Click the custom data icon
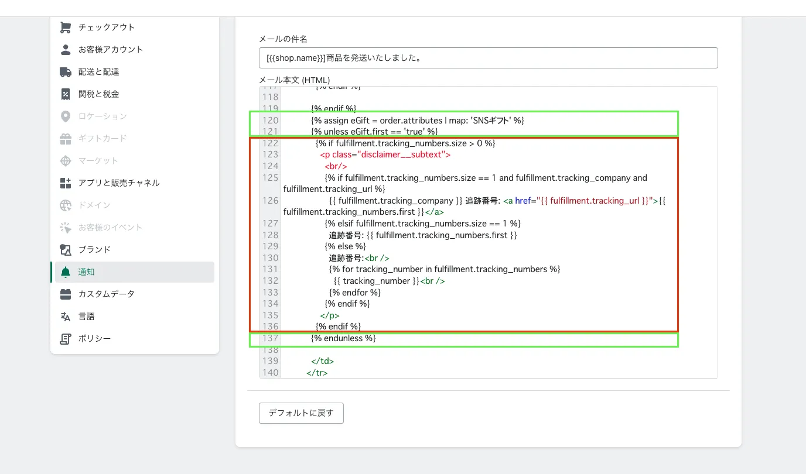Screen dimensions: 806x474 [66, 294]
